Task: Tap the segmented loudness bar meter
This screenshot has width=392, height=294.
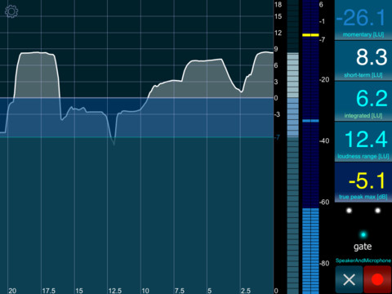Action: tap(293, 147)
